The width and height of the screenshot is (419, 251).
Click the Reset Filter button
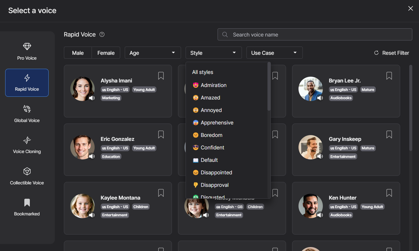coord(391,53)
